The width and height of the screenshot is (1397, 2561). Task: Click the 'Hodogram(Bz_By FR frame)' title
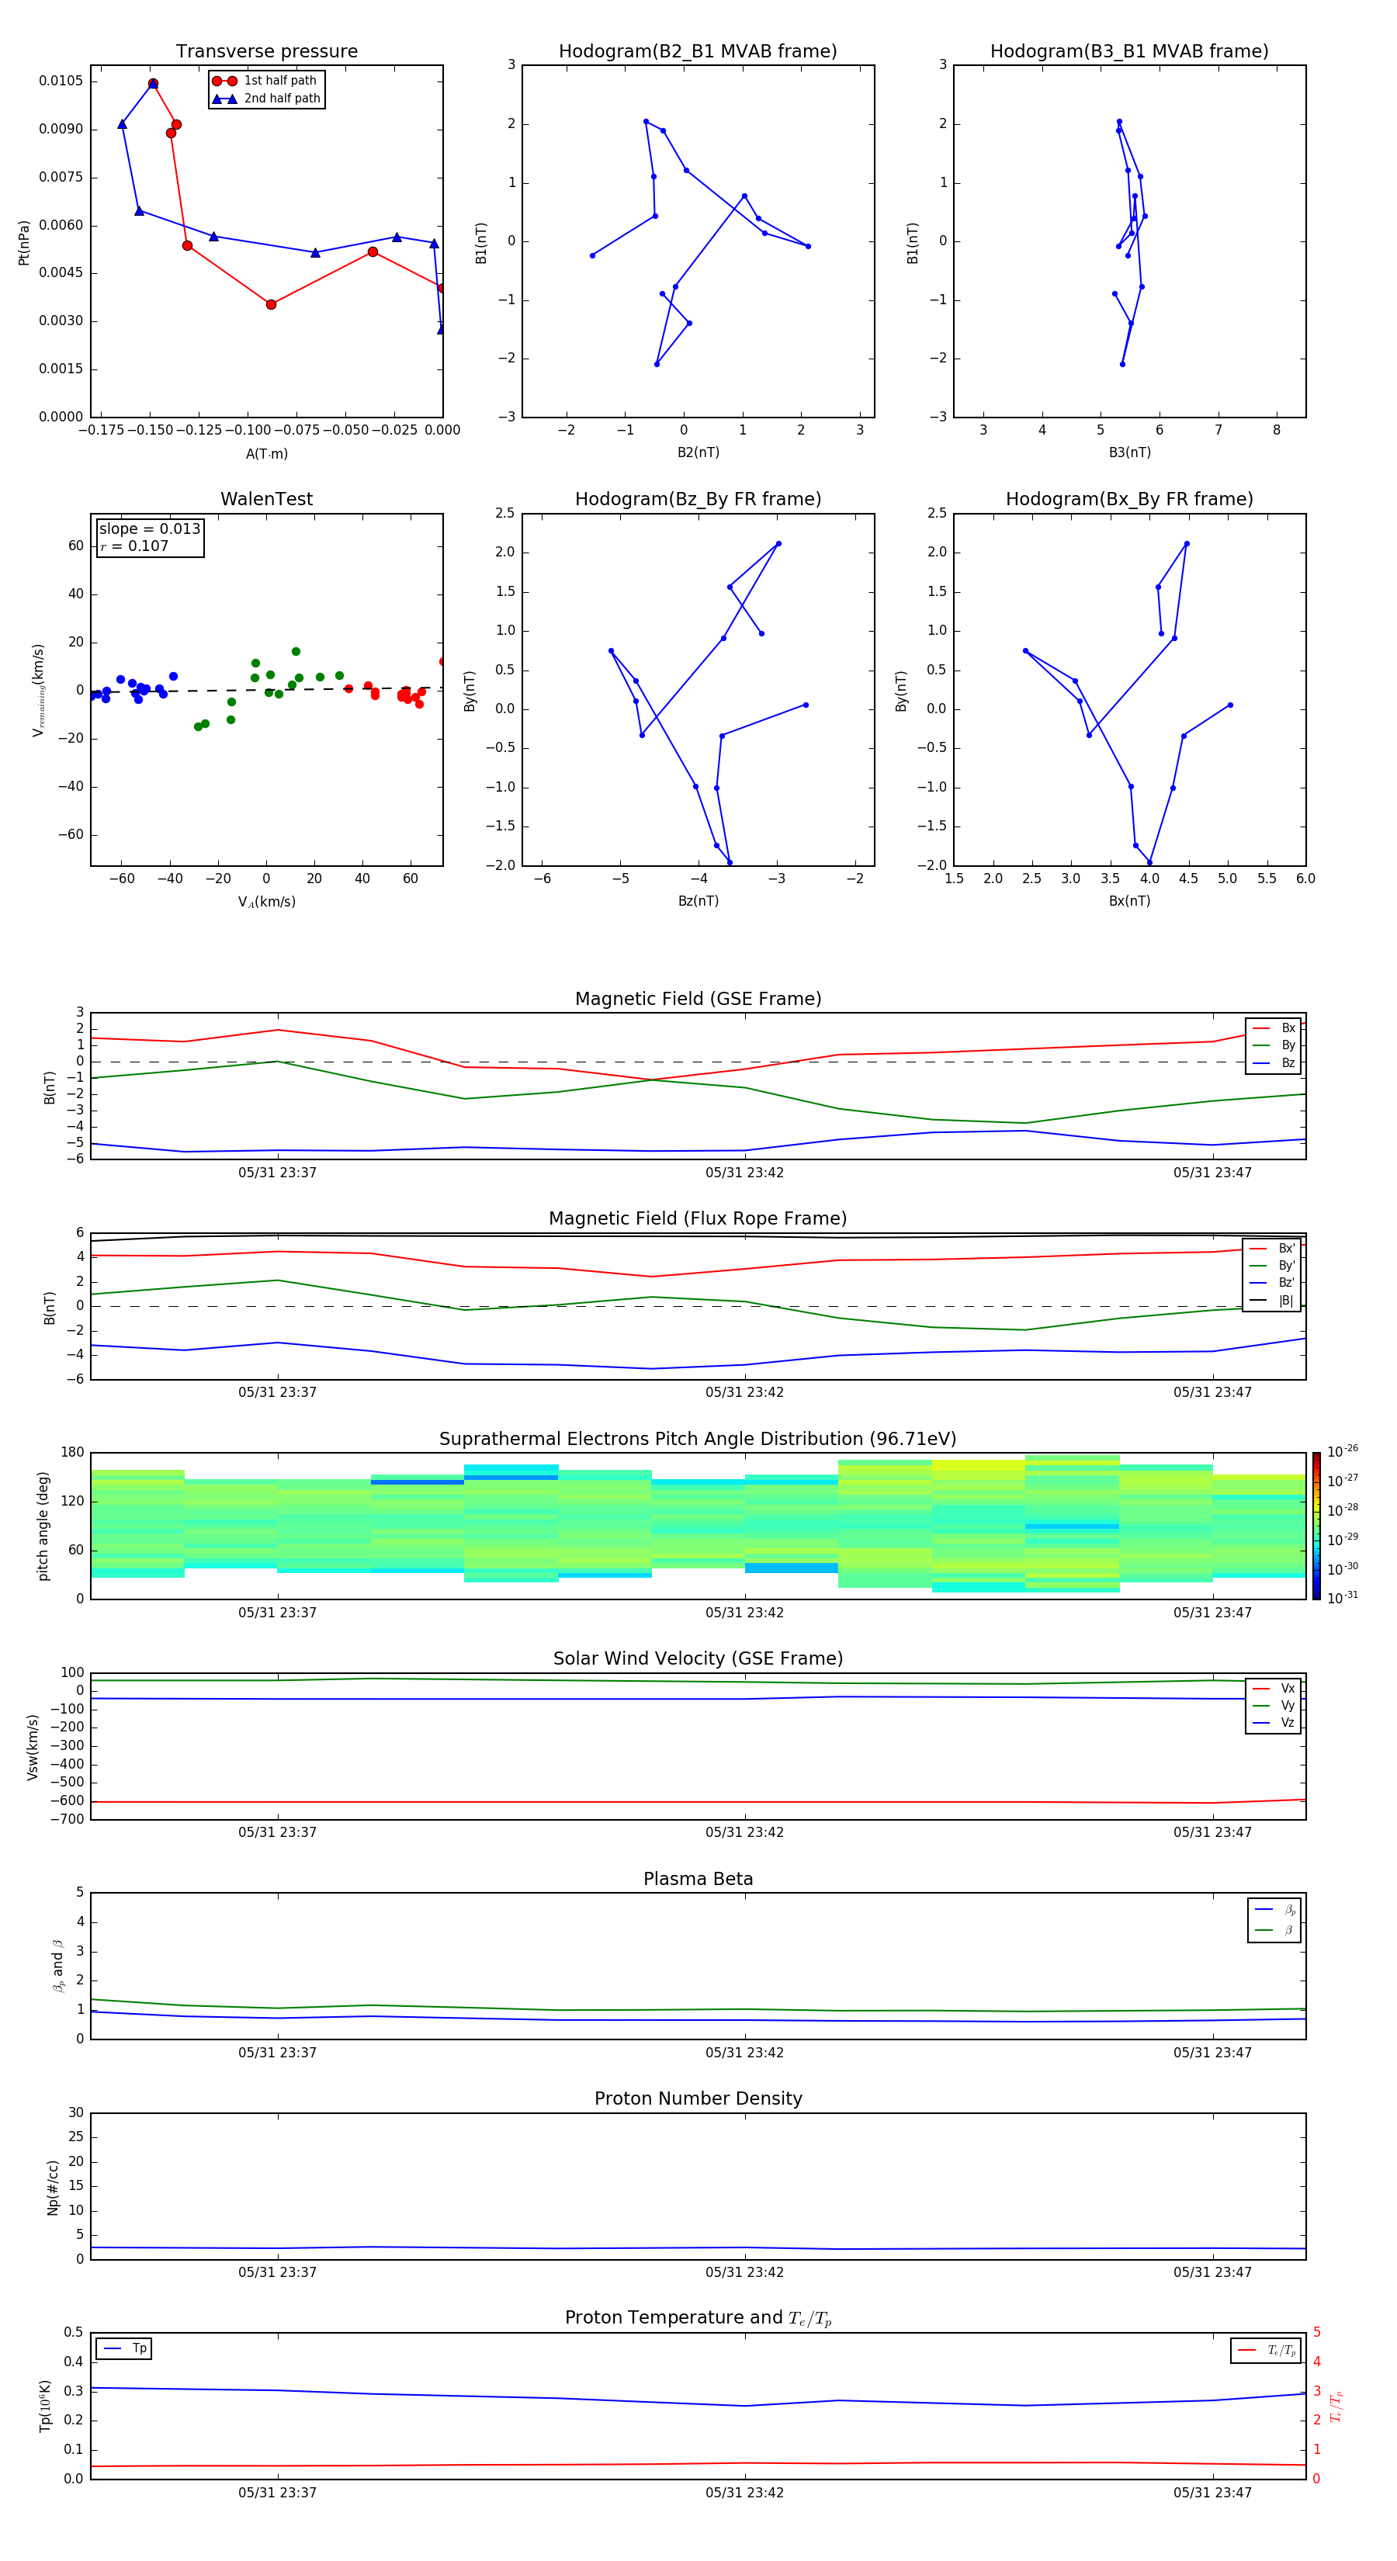point(698,499)
